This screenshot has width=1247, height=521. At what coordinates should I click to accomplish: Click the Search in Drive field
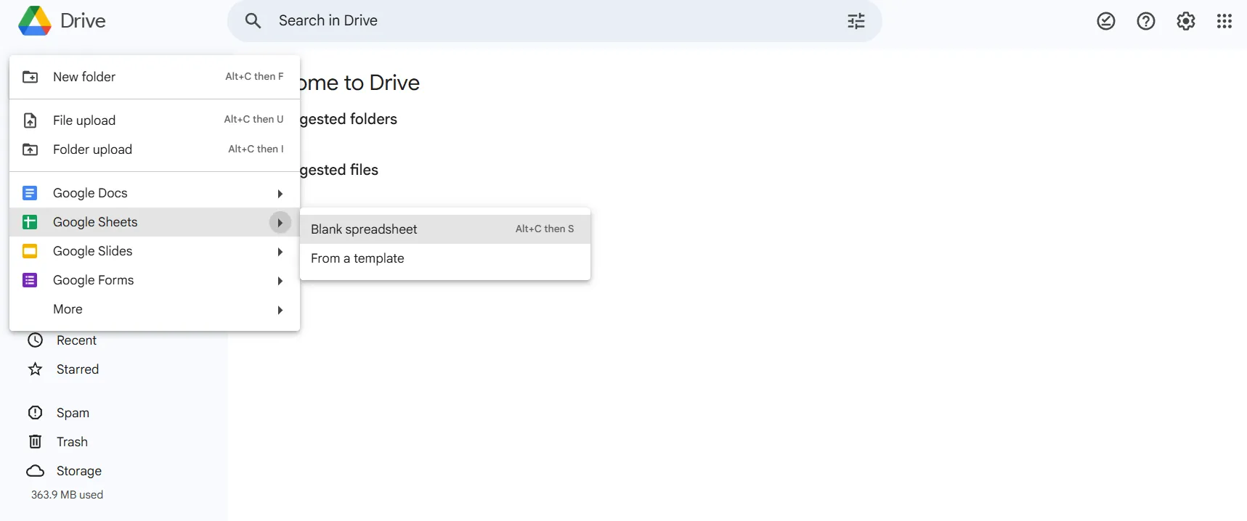pos(555,20)
